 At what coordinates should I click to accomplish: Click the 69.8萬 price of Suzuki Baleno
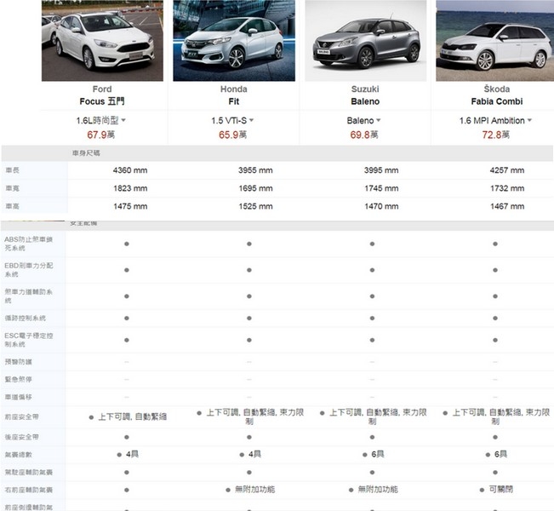coord(364,135)
